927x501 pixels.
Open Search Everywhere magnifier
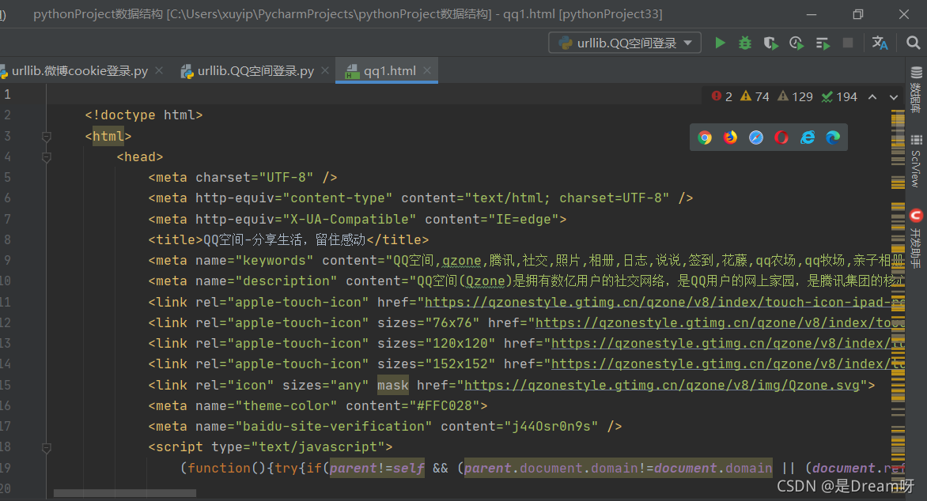(x=913, y=43)
